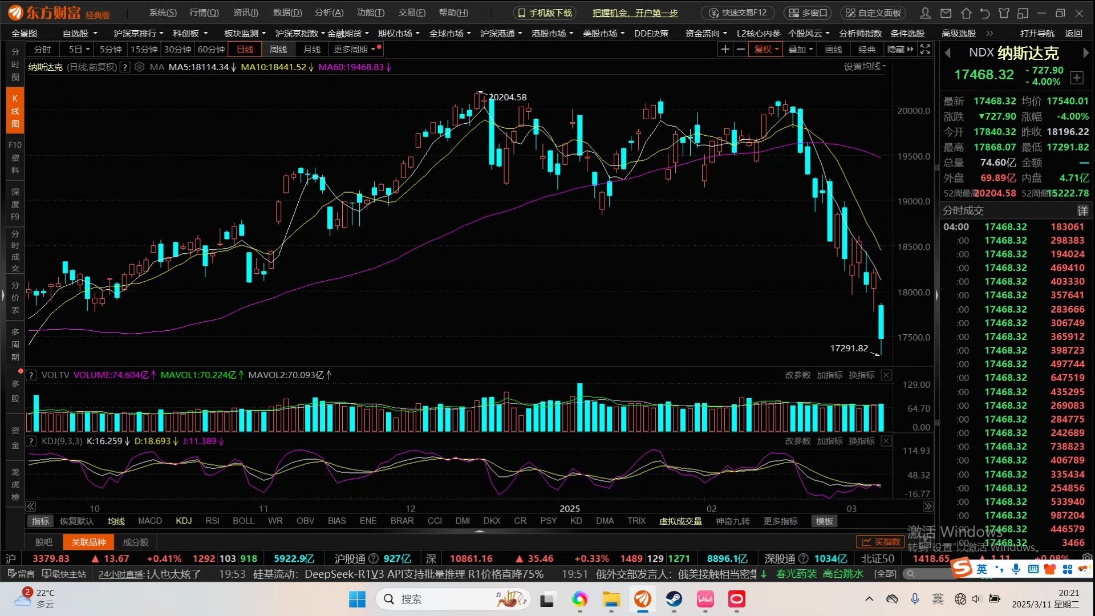The height and width of the screenshot is (616, 1095).
Task: Open 更多周期 period dropdown
Action: (354, 50)
